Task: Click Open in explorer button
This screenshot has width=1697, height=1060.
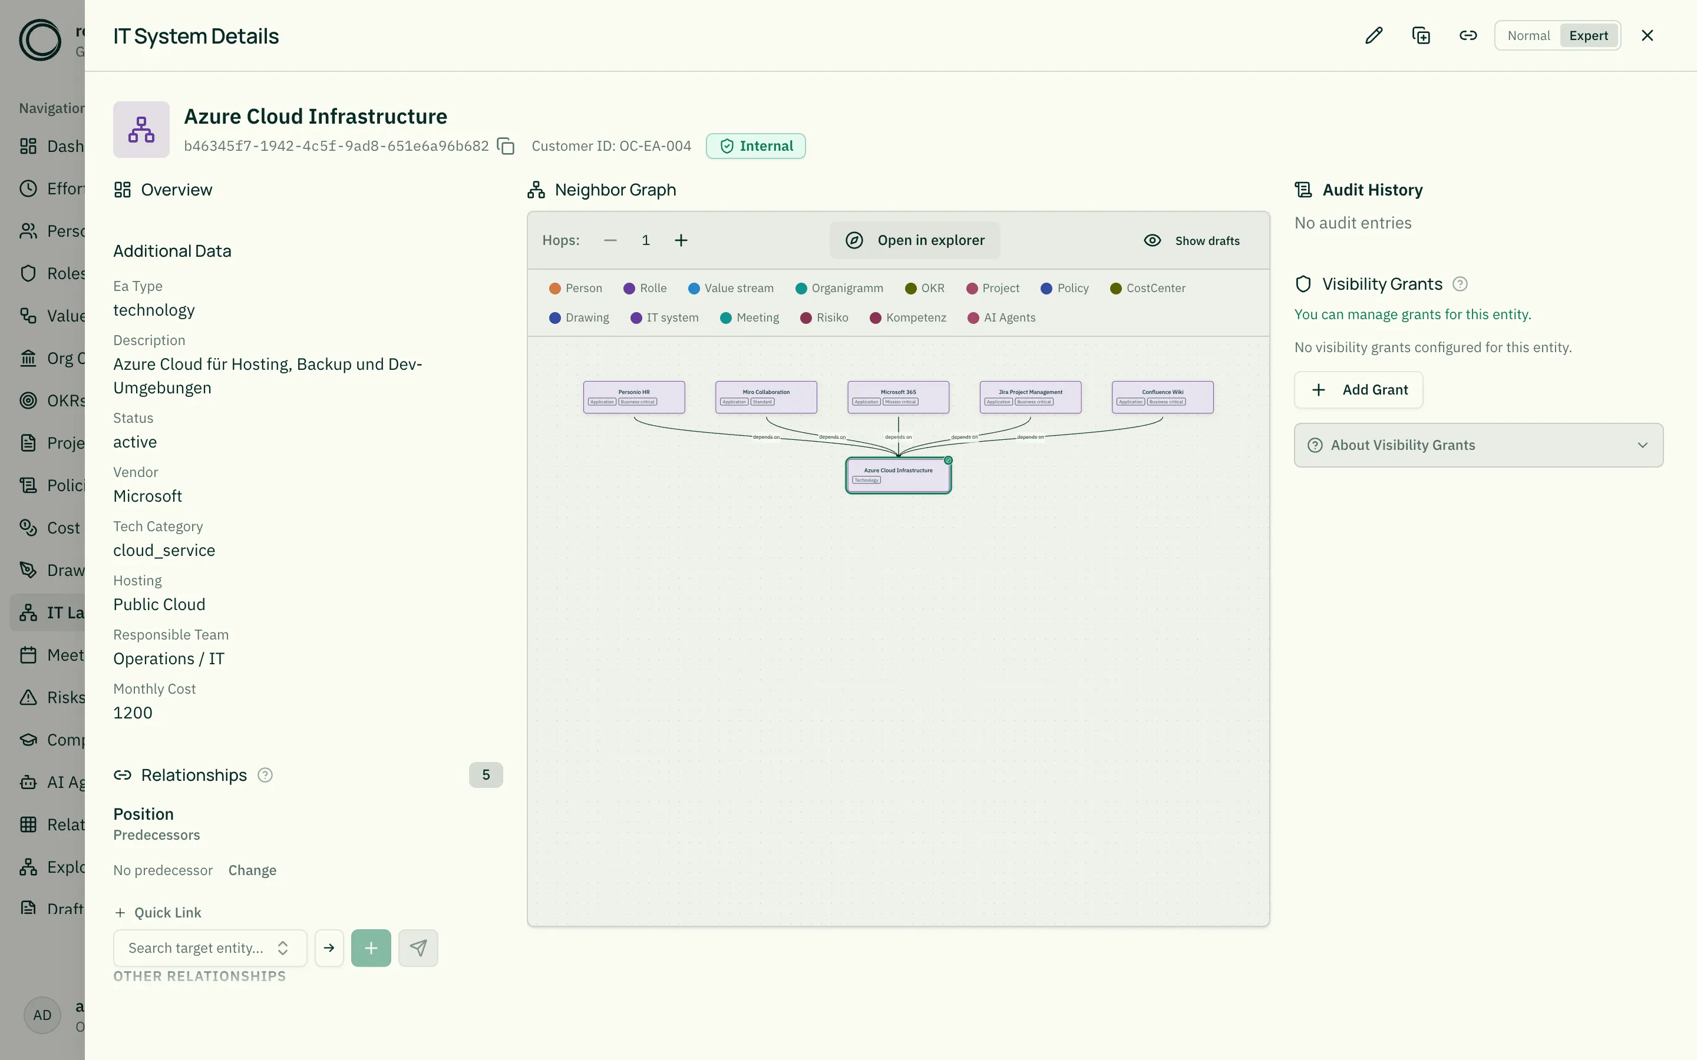Action: [x=914, y=240]
